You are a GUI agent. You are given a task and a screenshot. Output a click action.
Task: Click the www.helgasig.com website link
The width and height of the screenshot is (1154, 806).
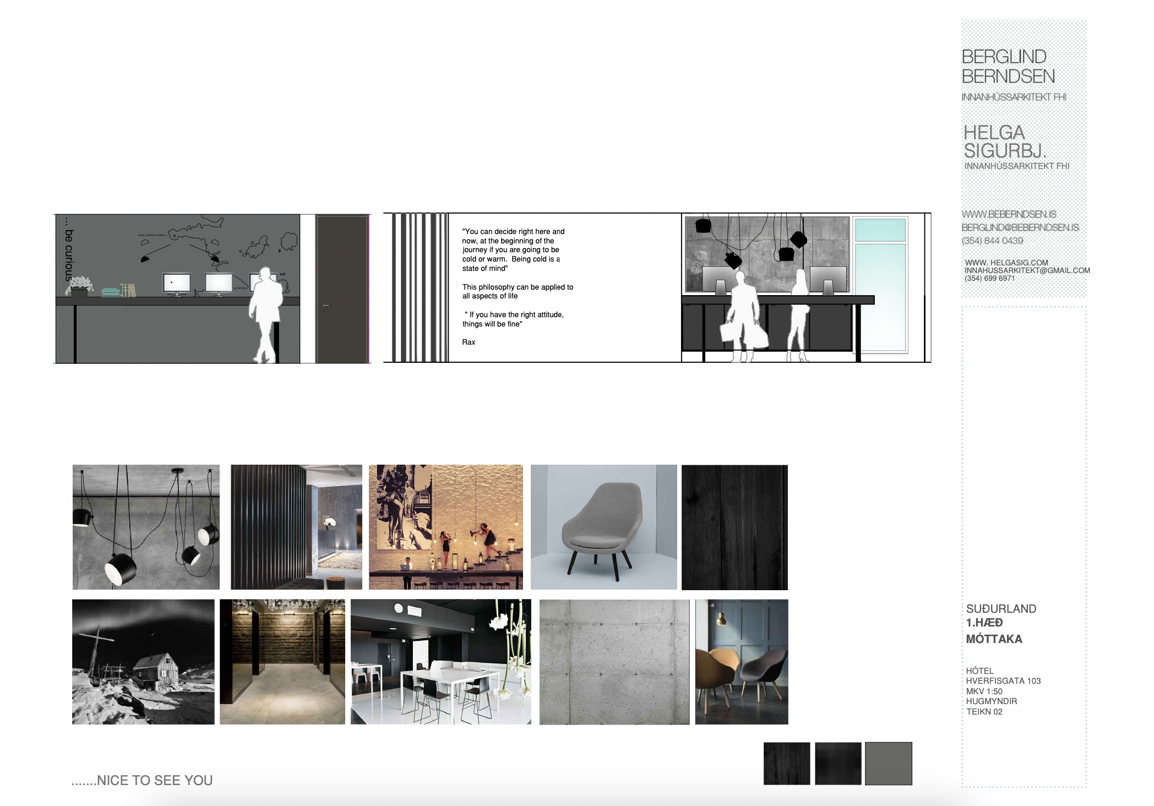1006,263
